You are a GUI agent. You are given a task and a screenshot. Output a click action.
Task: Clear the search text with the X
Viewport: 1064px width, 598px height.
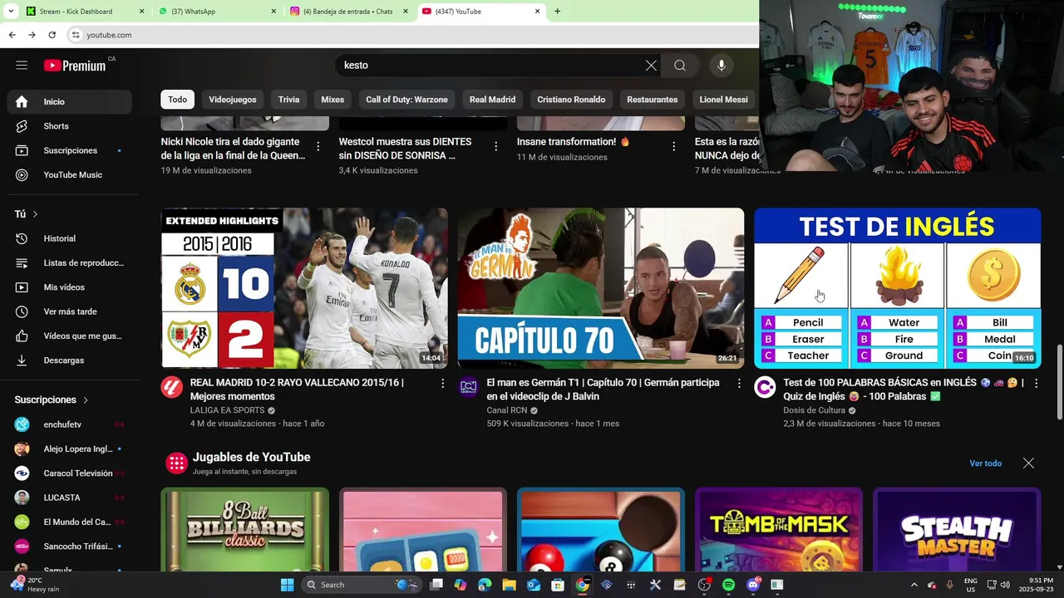click(651, 66)
